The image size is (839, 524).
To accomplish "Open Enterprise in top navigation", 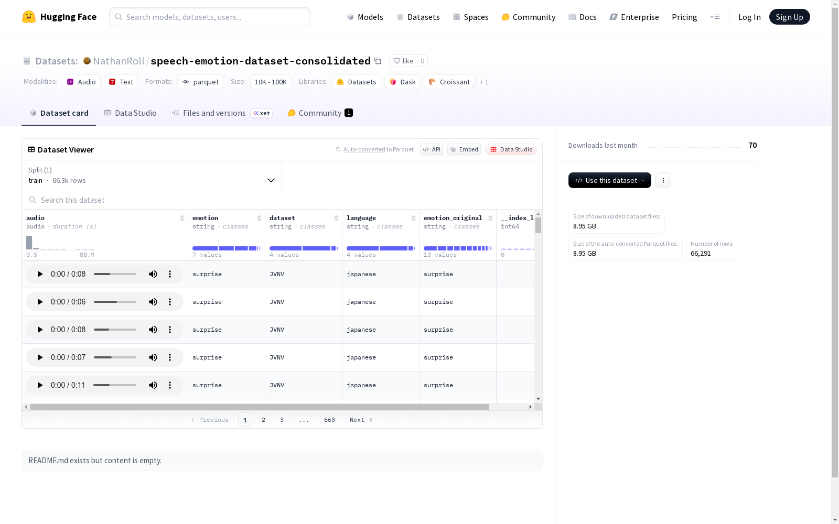I will point(634,17).
